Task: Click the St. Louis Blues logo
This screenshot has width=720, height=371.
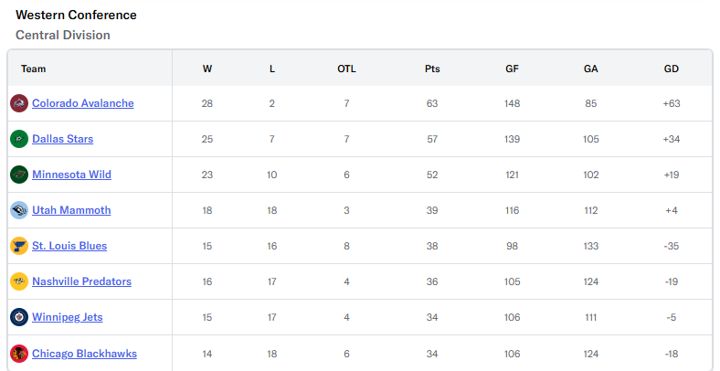Action: click(x=19, y=246)
